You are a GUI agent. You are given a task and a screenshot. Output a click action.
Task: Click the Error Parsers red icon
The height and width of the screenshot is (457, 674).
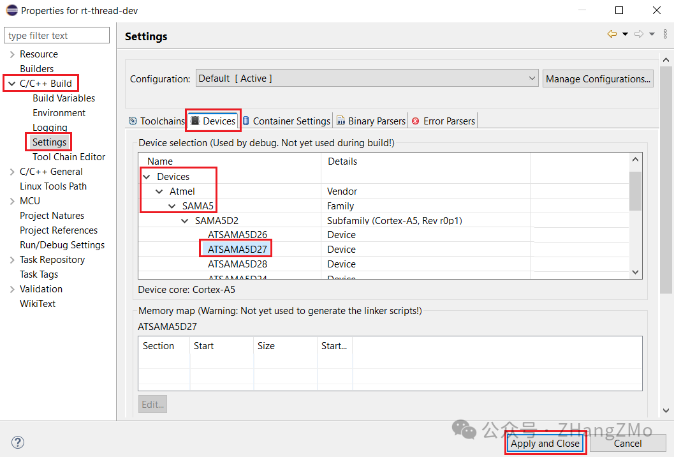coord(415,121)
